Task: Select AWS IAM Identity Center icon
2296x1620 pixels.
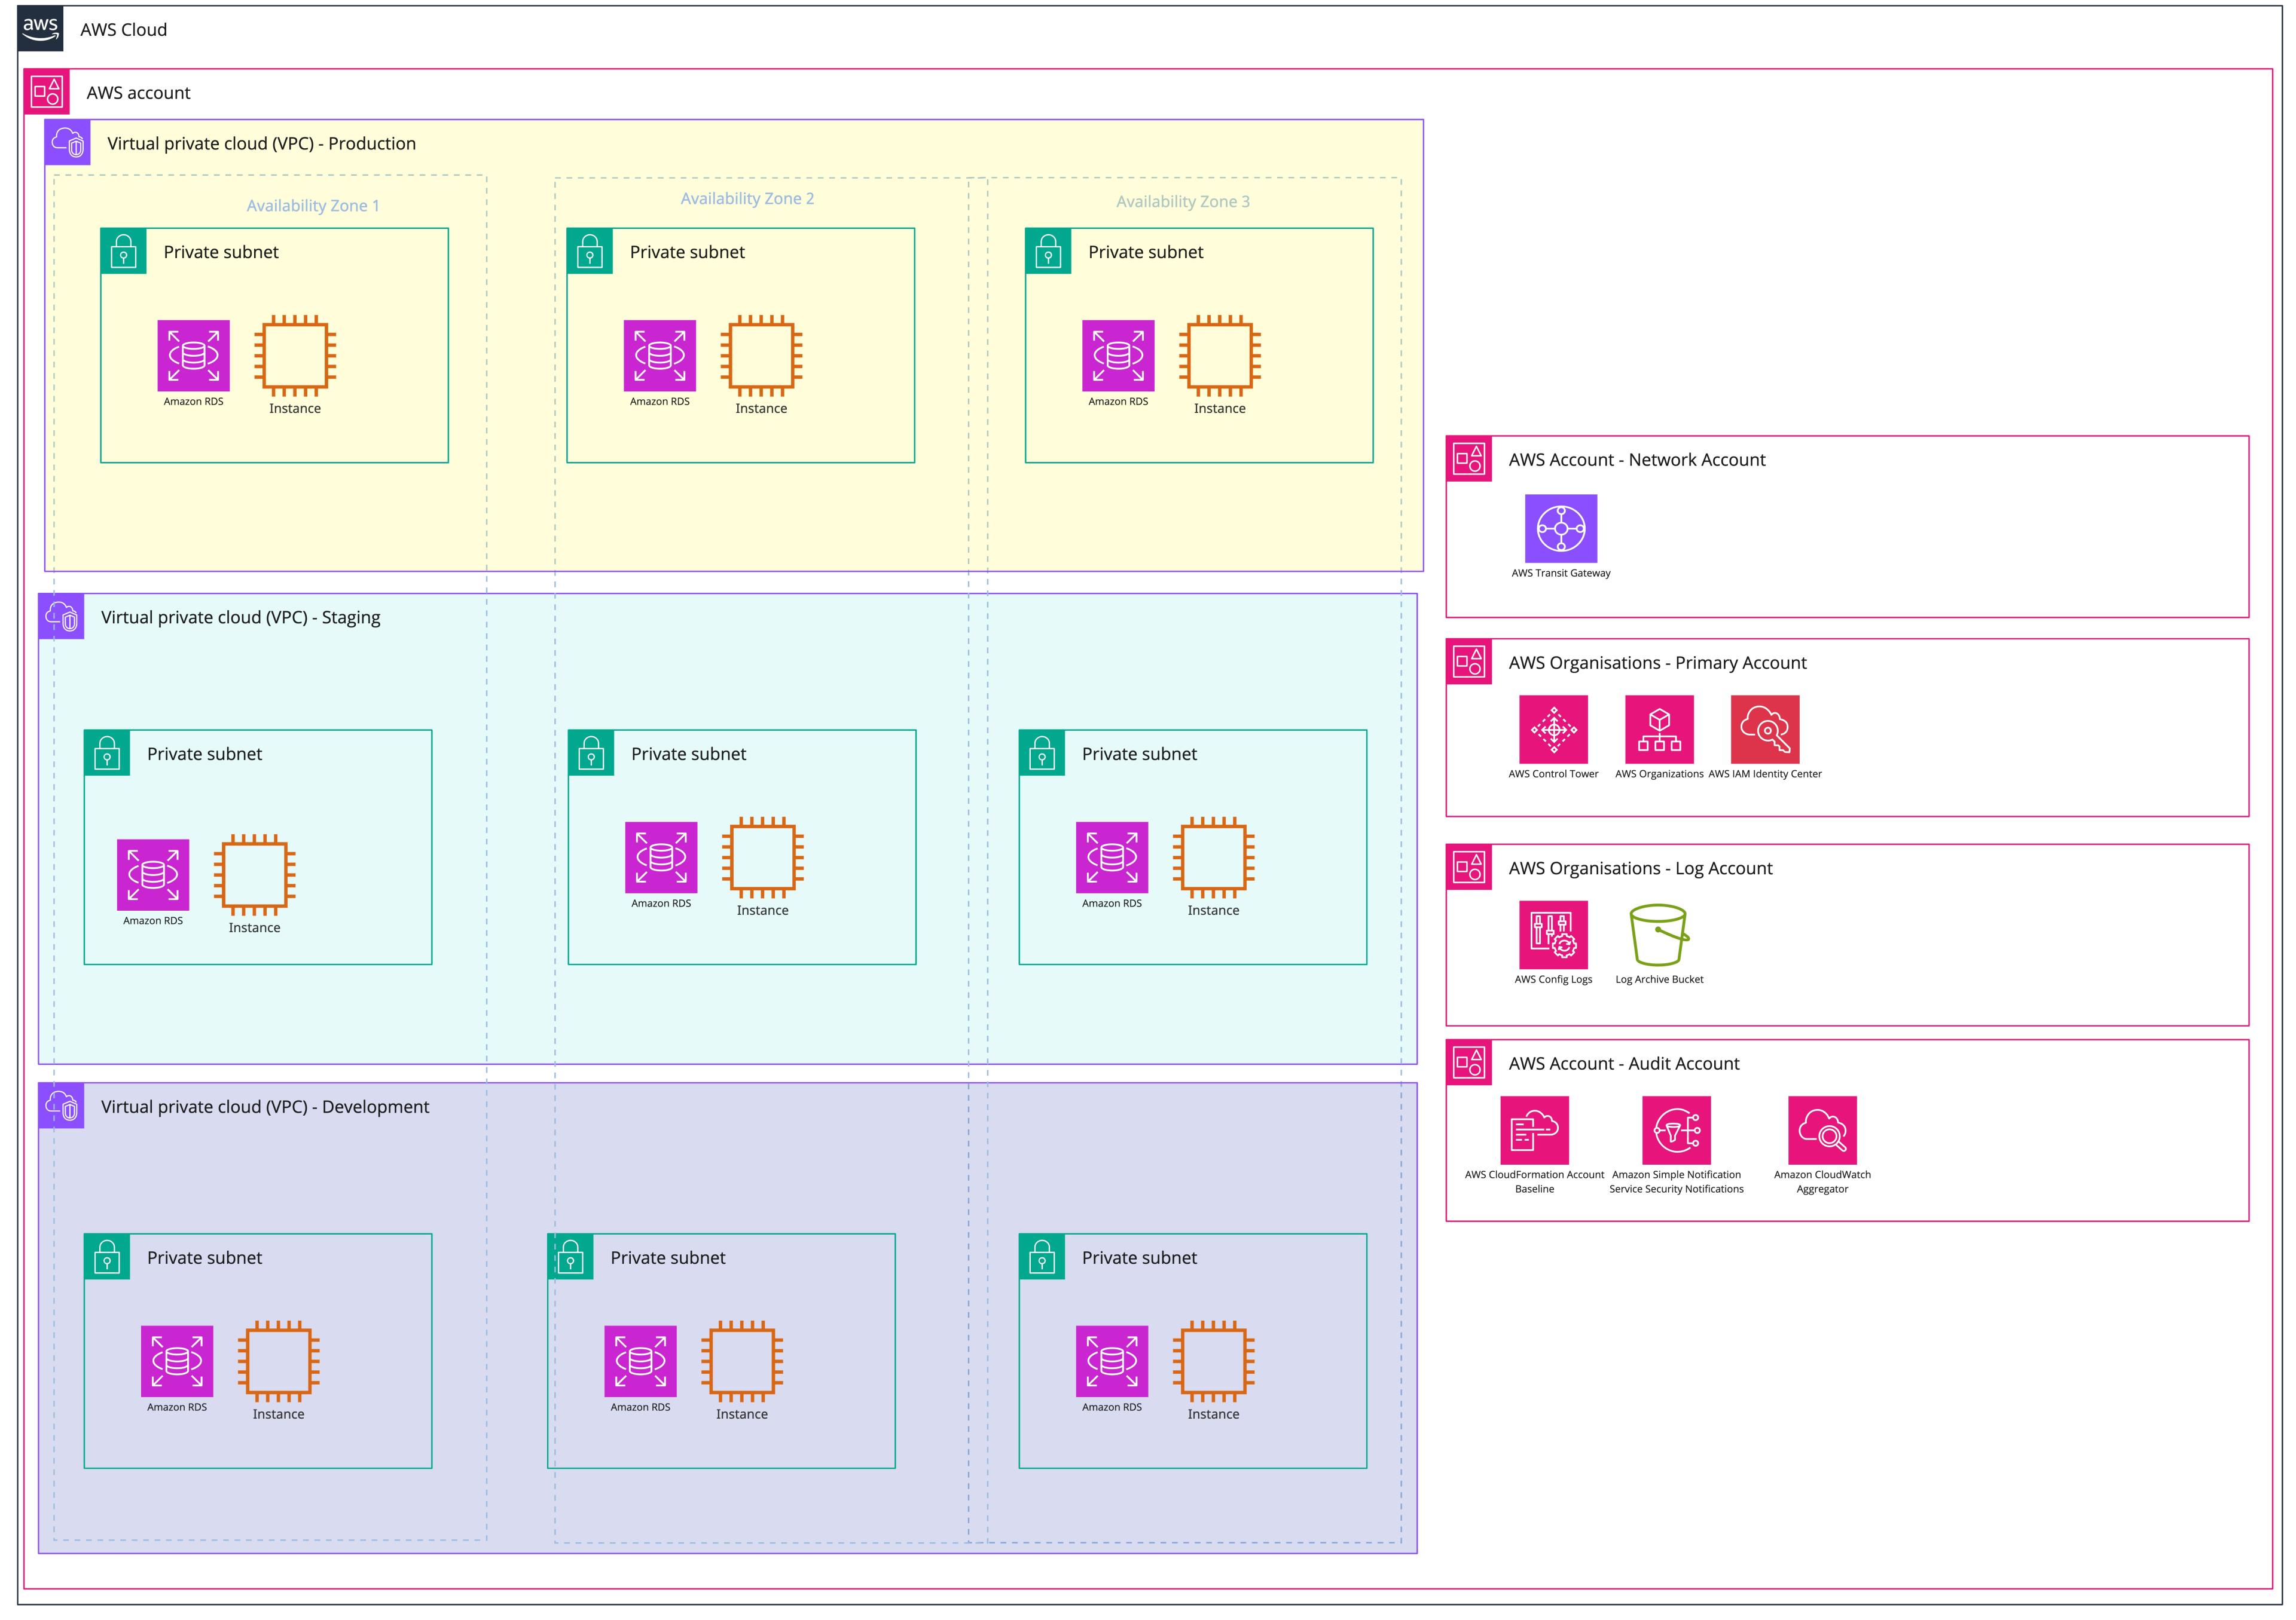Action: 1766,730
